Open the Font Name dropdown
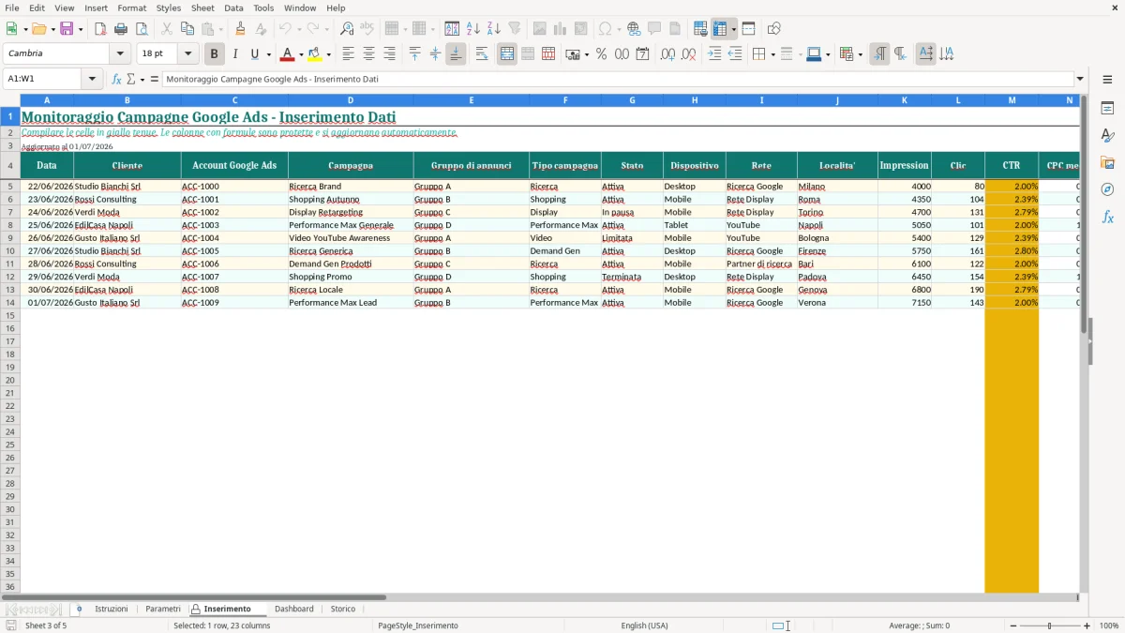 120,54
